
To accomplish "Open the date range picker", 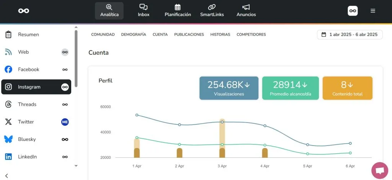I will [350, 34].
